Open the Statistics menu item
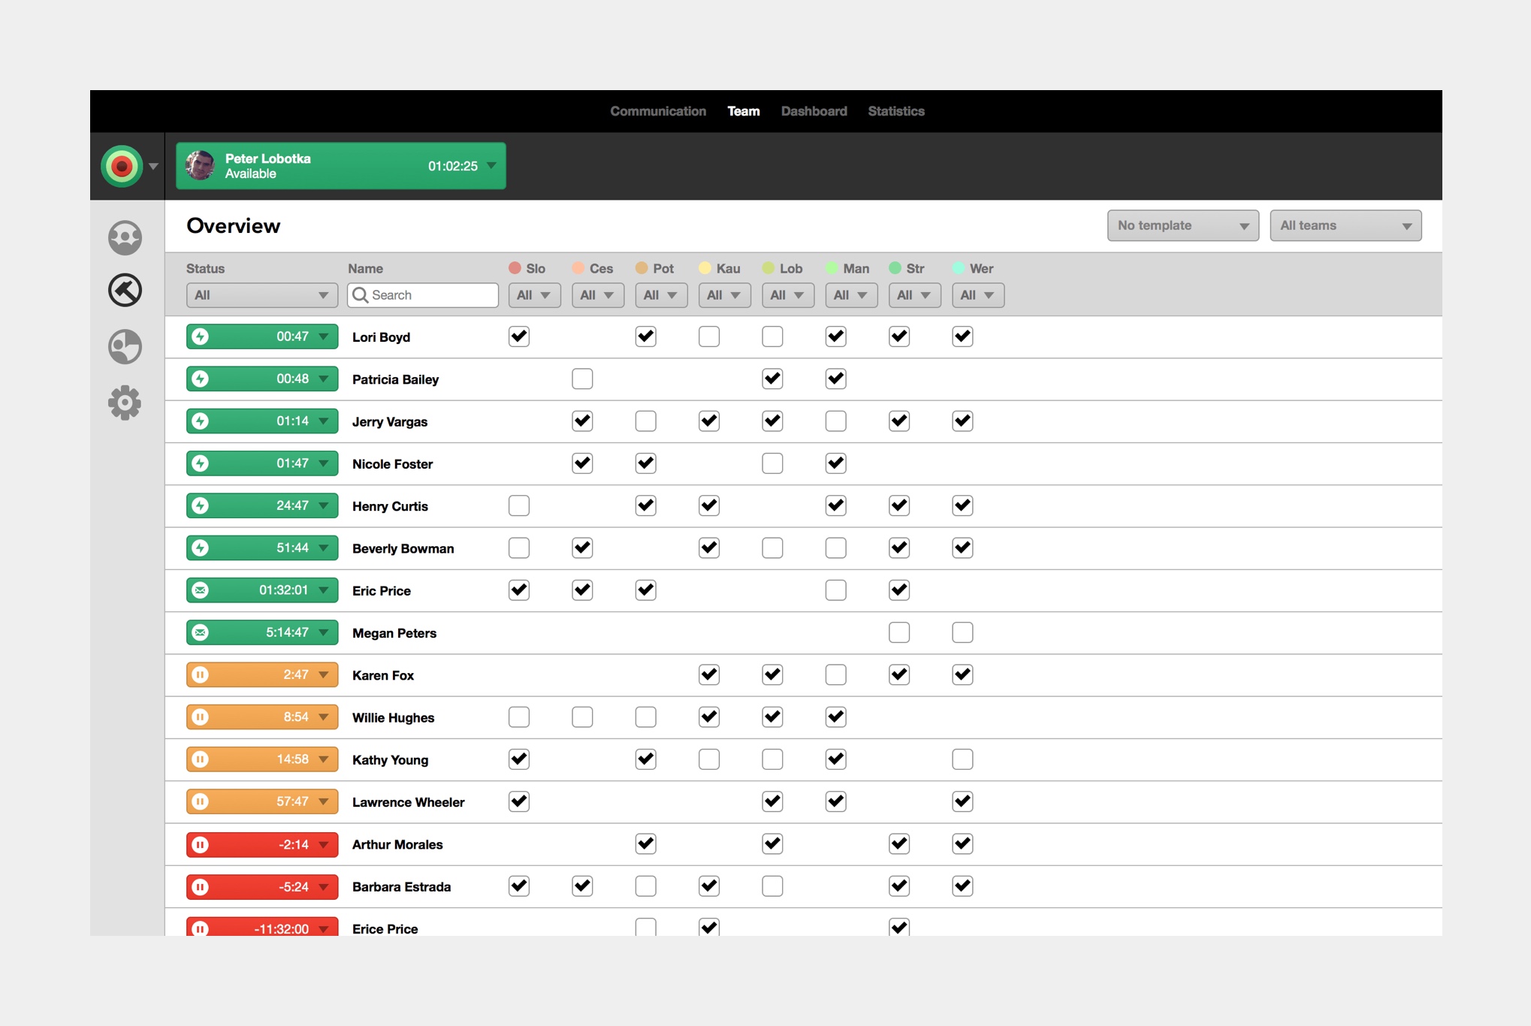1531x1026 pixels. click(895, 110)
